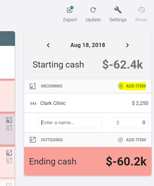Viewport: 154px width, 186px height.
Task: Click drag handle beside Clark Clinic
Action: [33, 103]
